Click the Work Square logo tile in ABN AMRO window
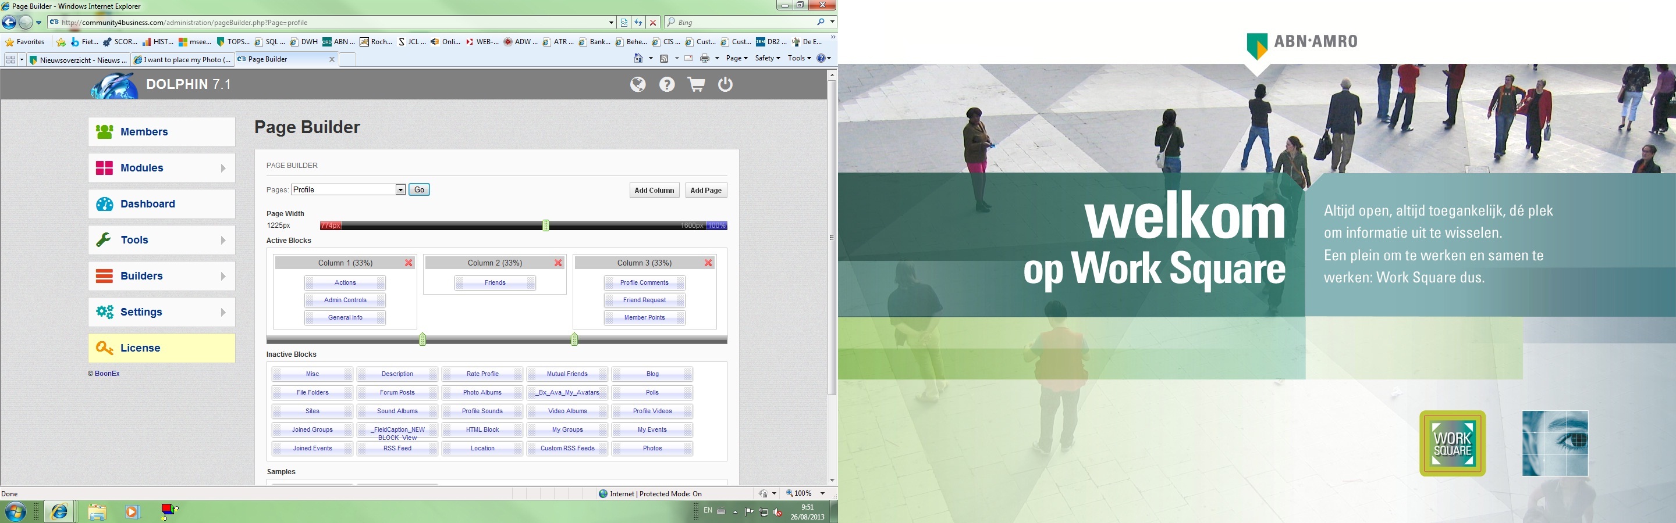The image size is (1676, 523). (x=1452, y=444)
